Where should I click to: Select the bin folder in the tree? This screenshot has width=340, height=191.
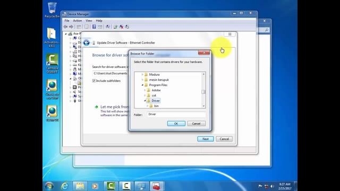pyautogui.click(x=156, y=106)
